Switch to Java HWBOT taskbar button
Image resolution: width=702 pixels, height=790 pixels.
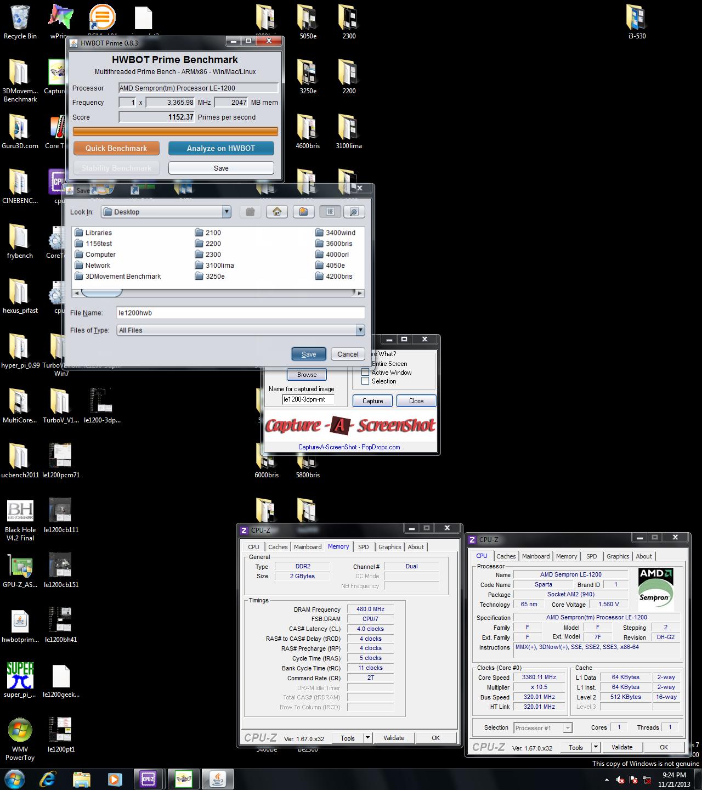(x=218, y=778)
